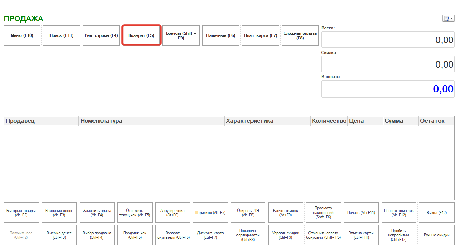Image resolution: width=460 pixels, height=246 pixels.
Task: Open Сложная оплата (F8)
Action: coord(300,35)
